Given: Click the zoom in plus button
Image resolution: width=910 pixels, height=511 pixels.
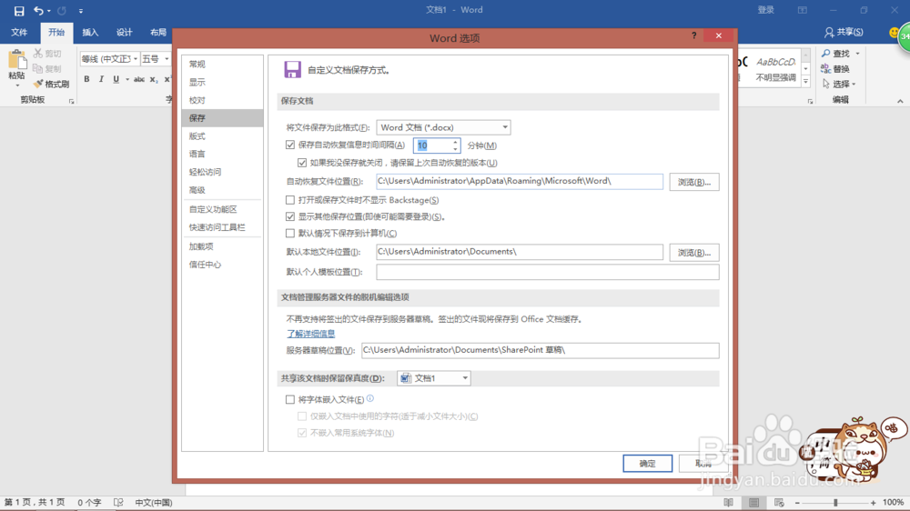Looking at the screenshot, I should click(874, 502).
